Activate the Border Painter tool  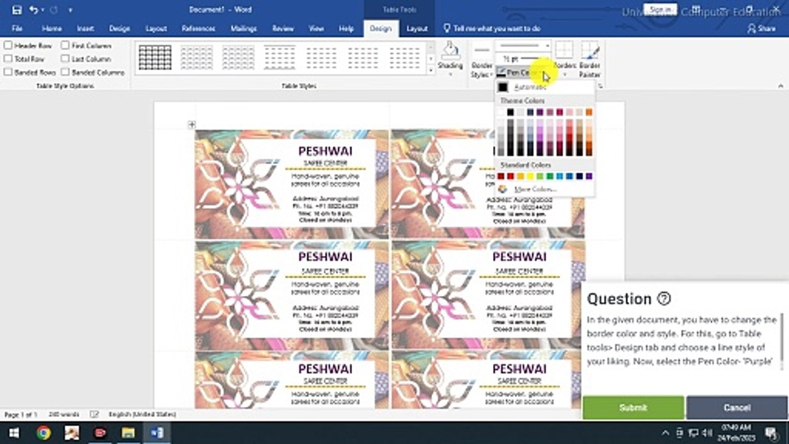[x=590, y=59]
